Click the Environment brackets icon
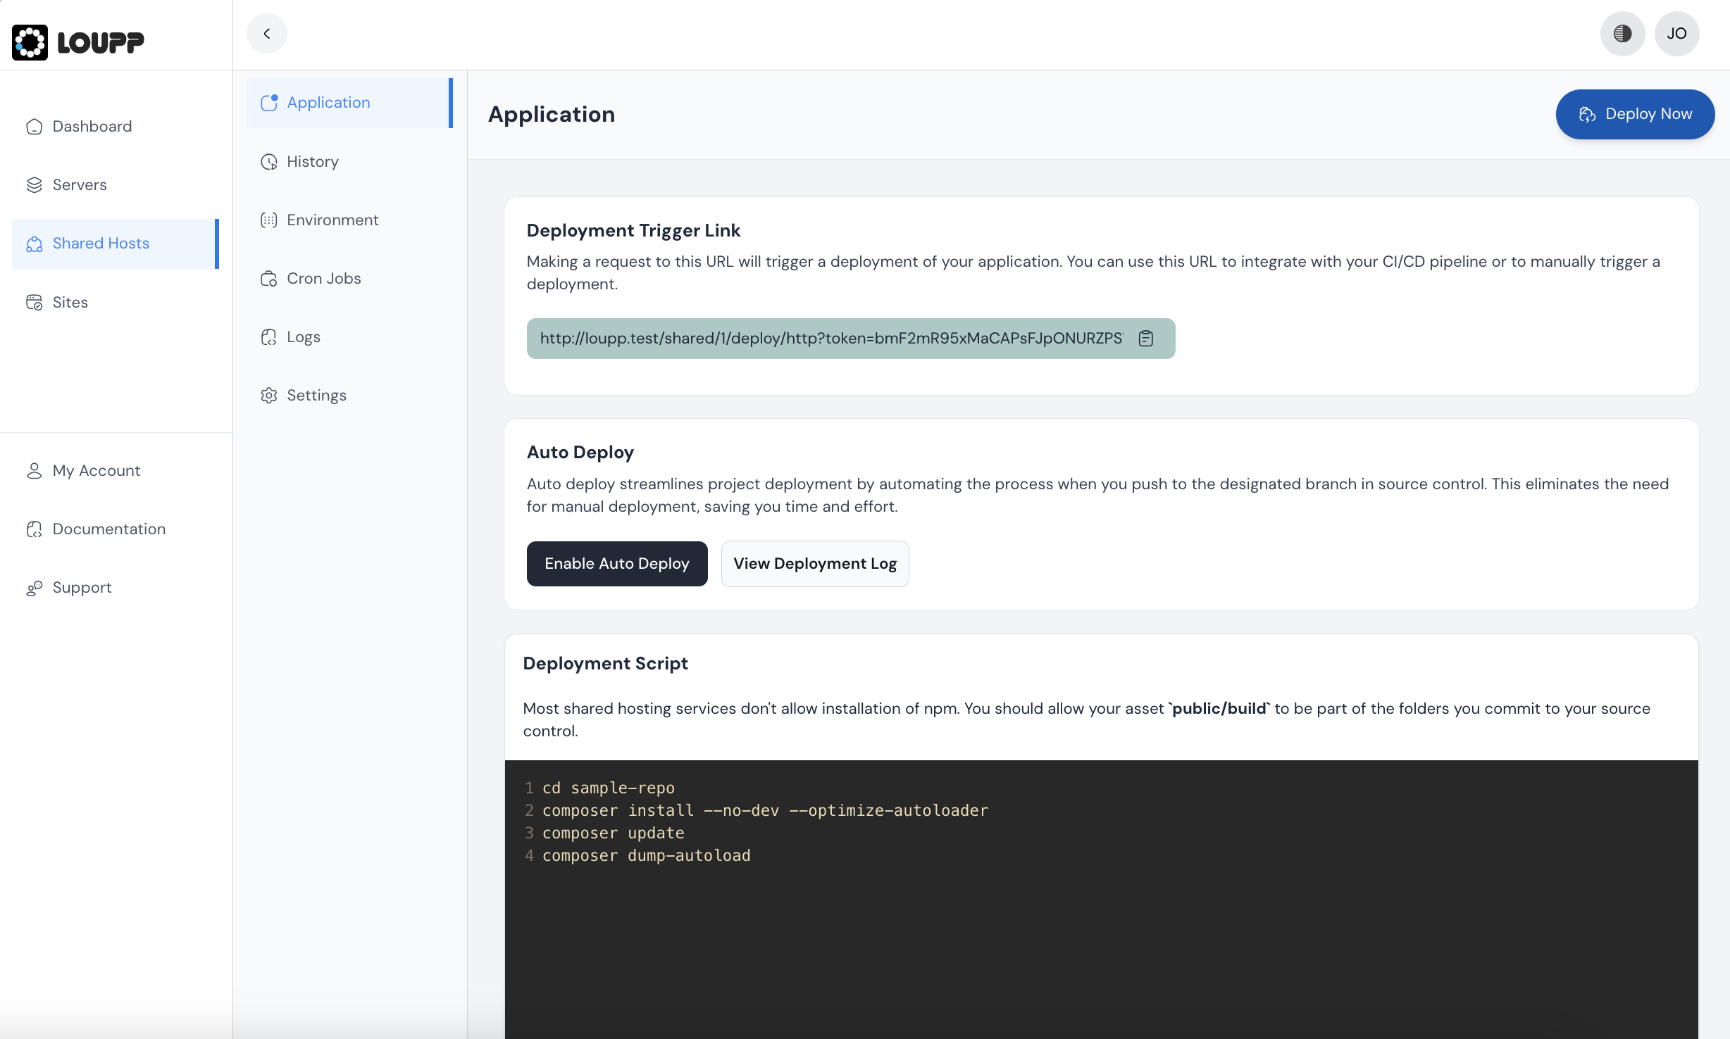1730x1039 pixels. click(x=268, y=220)
